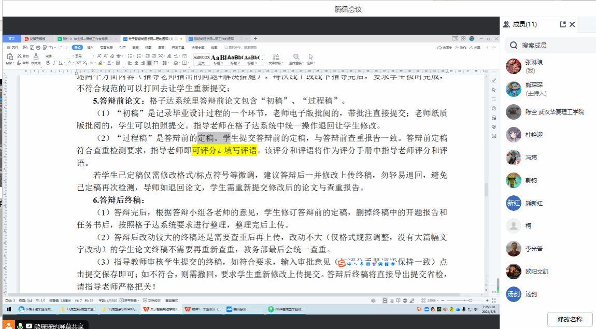This screenshot has height=329, width=596.
Task: Open the 插入 ribbon tab
Action: click(90, 47)
